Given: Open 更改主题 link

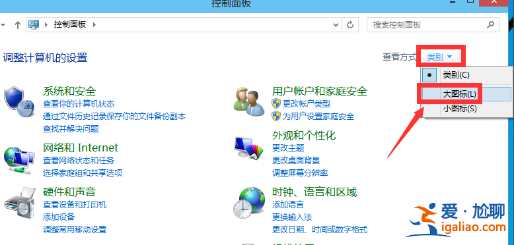Looking at the screenshot, I should tap(288, 148).
